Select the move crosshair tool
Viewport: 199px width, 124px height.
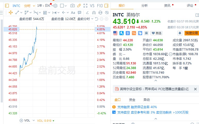(11, 13)
